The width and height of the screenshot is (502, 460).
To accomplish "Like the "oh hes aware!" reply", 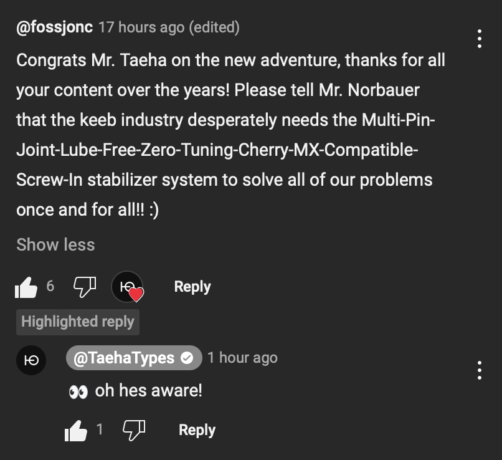I will [76, 430].
